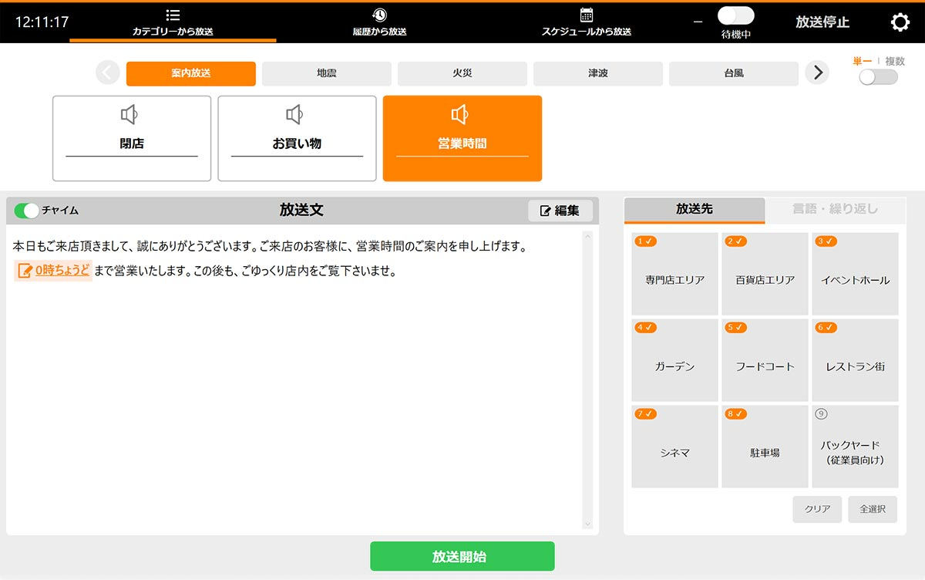The image size is (925, 580).
Task: Click the speaker icon on お買い物 card
Action: click(294, 116)
